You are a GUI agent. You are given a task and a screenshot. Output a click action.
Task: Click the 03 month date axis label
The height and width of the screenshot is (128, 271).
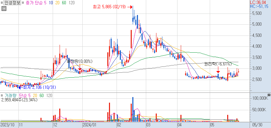point(148,125)
